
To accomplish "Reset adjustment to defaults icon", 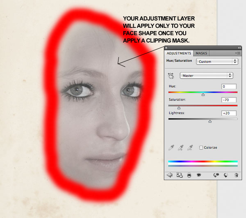I will (x=225, y=175).
